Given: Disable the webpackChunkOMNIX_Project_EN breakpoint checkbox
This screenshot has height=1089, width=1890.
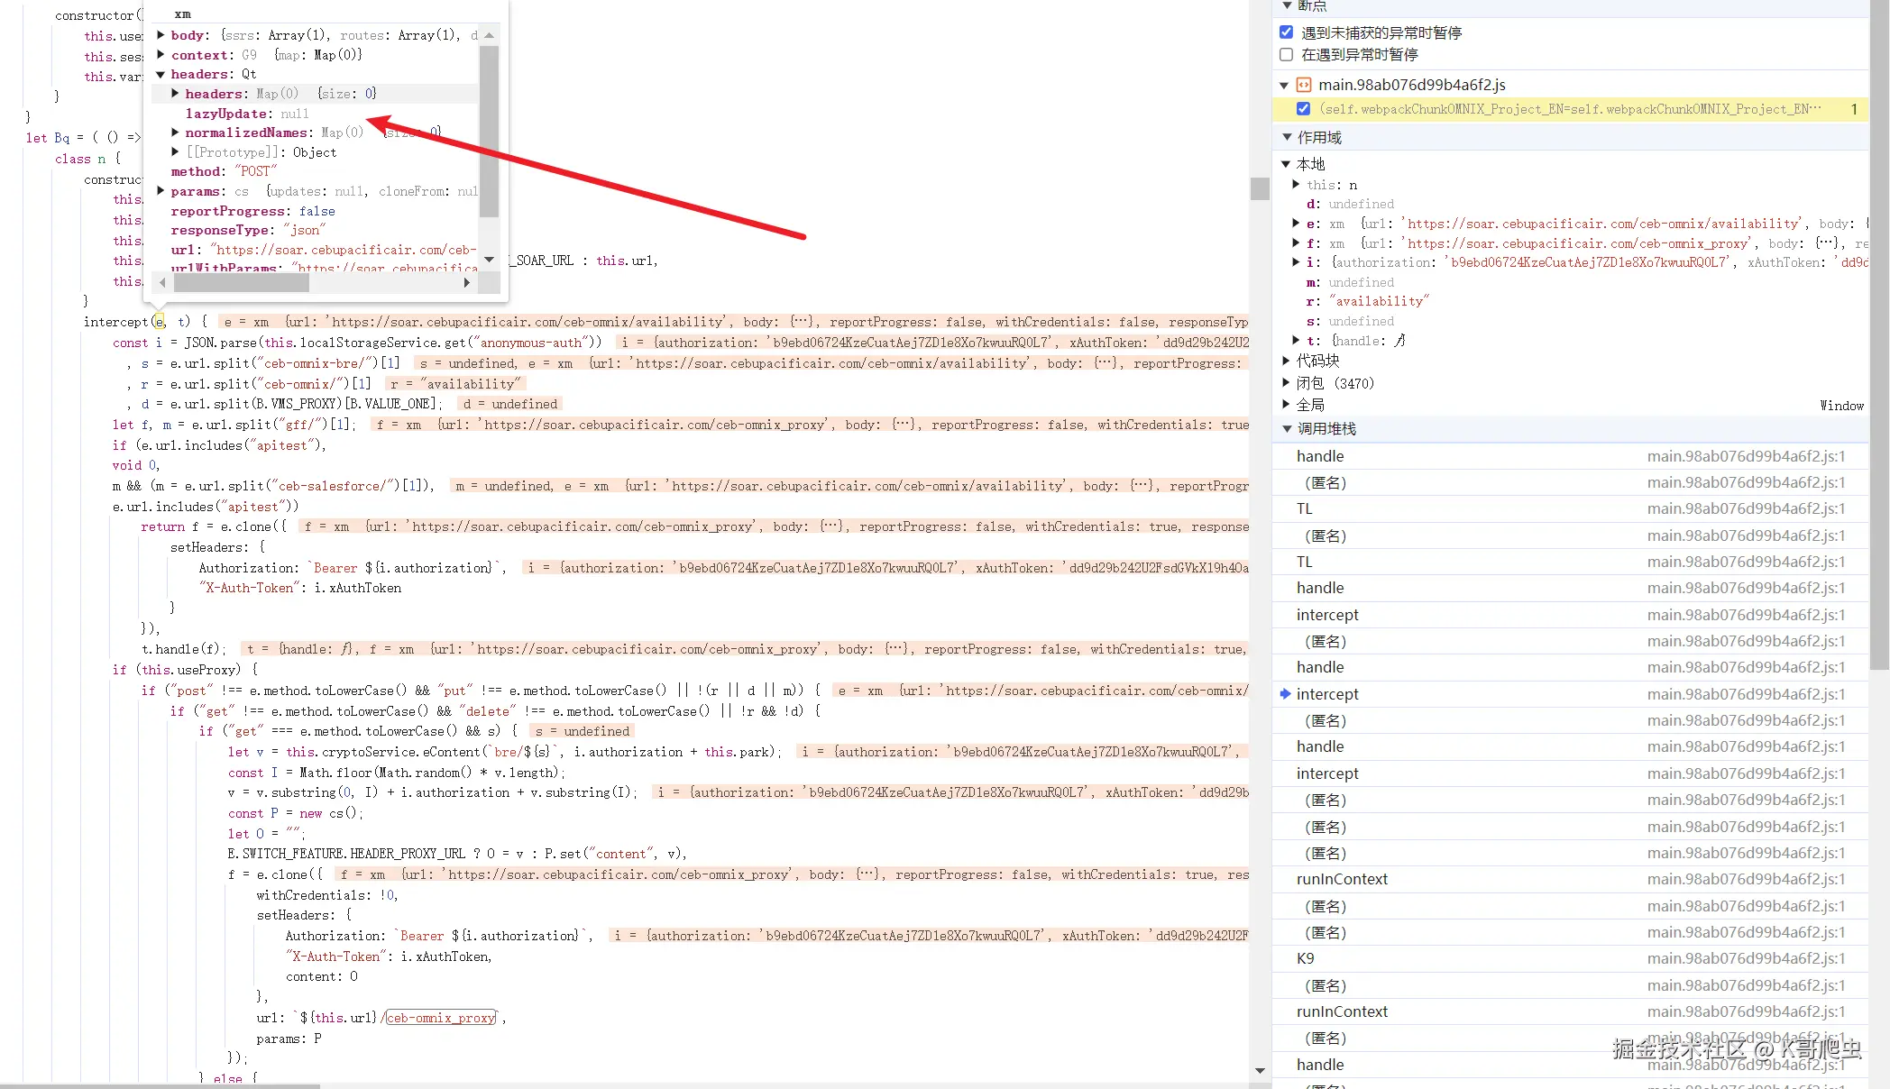Looking at the screenshot, I should (x=1303, y=109).
